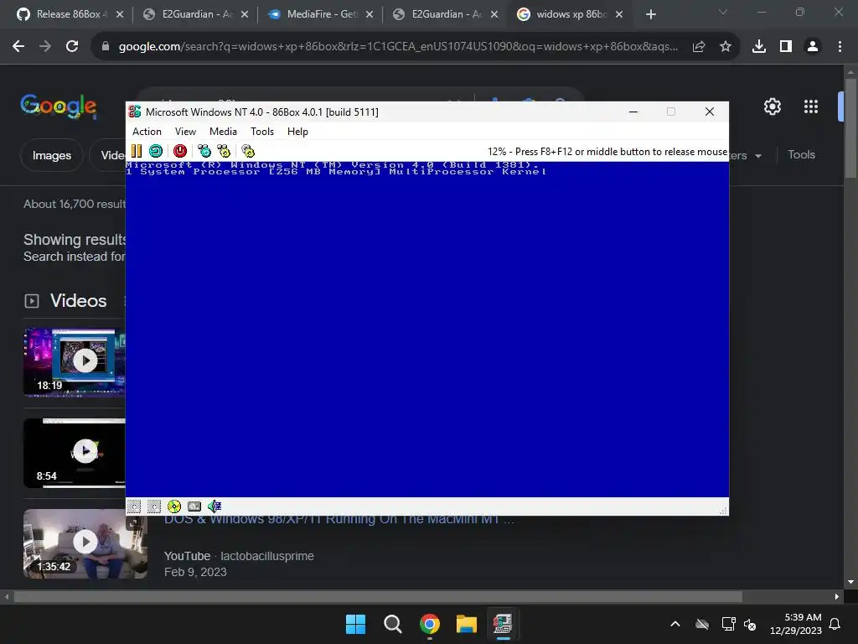Close the MediaFire browser tab
Viewport: 858px width, 644px height.
370,15
